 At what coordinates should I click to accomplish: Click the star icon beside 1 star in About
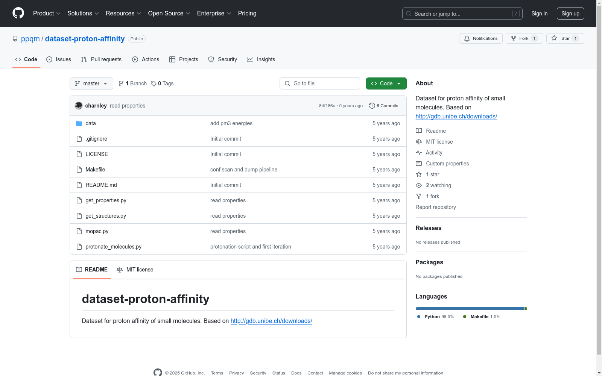coord(419,174)
